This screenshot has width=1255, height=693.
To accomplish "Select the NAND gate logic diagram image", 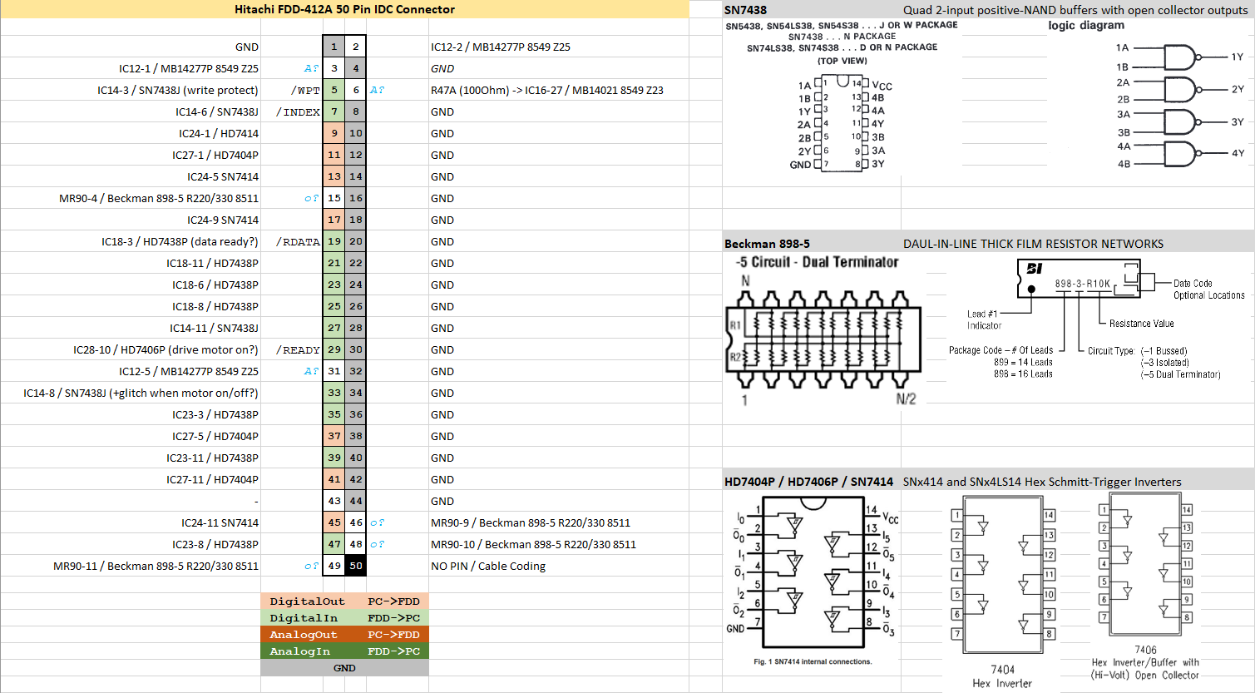I will (1179, 106).
